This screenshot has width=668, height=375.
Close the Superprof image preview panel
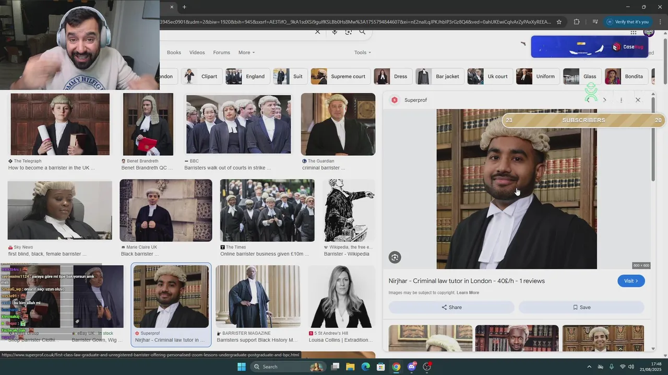pyautogui.click(x=638, y=99)
